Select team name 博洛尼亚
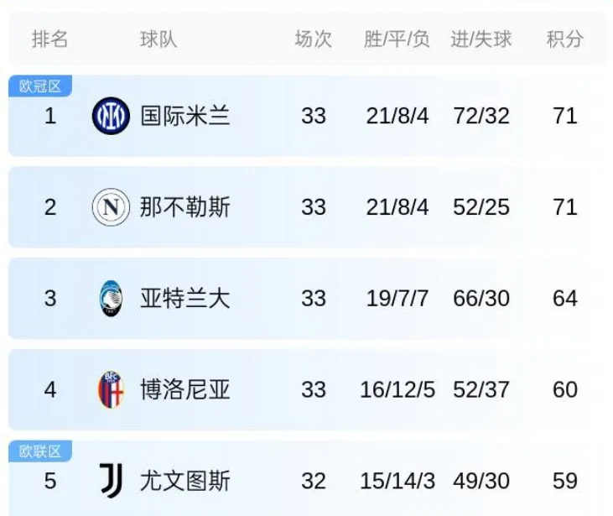613x516 pixels. [185, 389]
